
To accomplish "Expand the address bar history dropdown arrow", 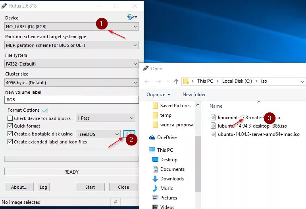I will (x=302, y=81).
